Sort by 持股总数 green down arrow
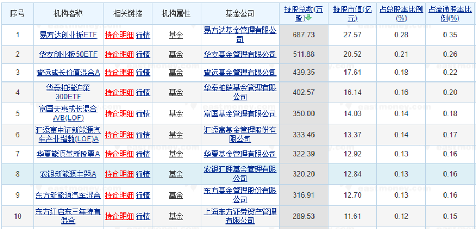Viewport: 476px width, 229px height. point(309,18)
